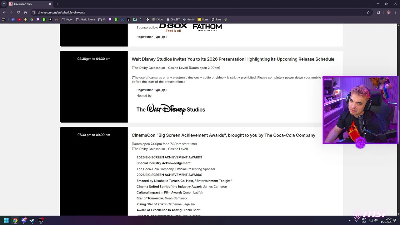Click the forward navigation arrow
400x225 pixels.
tap(11, 12)
